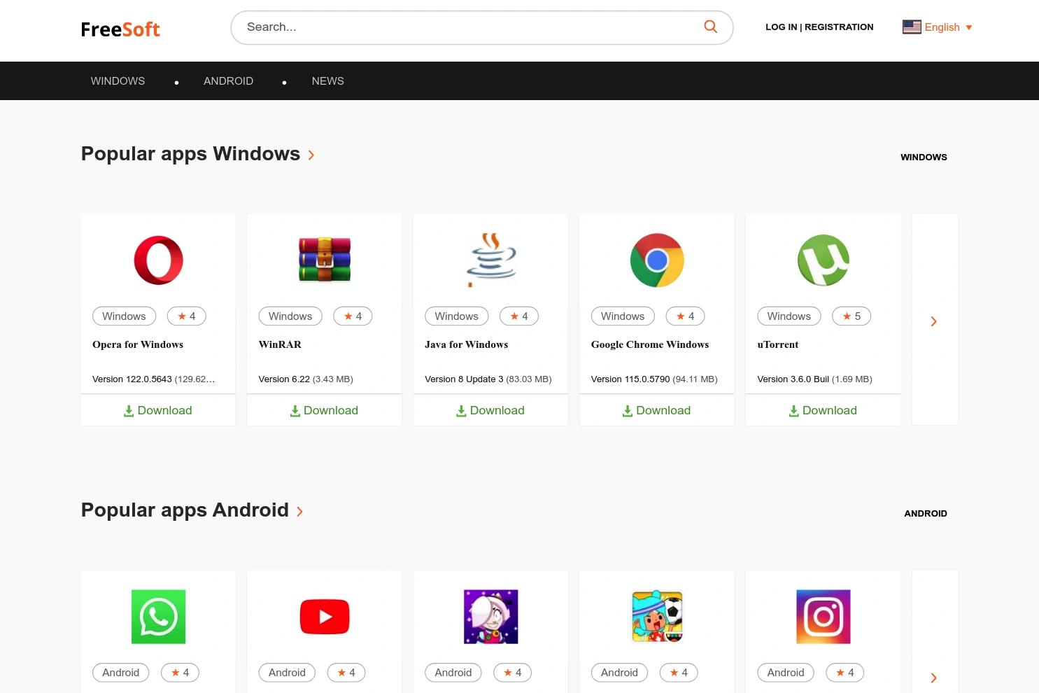Image resolution: width=1039 pixels, height=693 pixels.
Task: Open the WhatsApp app icon
Action: click(158, 617)
